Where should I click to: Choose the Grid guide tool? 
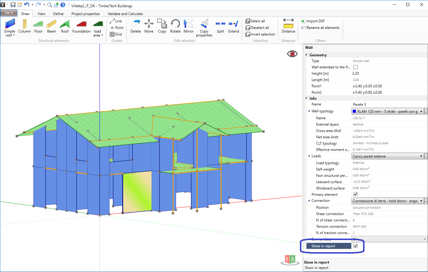tap(116, 34)
